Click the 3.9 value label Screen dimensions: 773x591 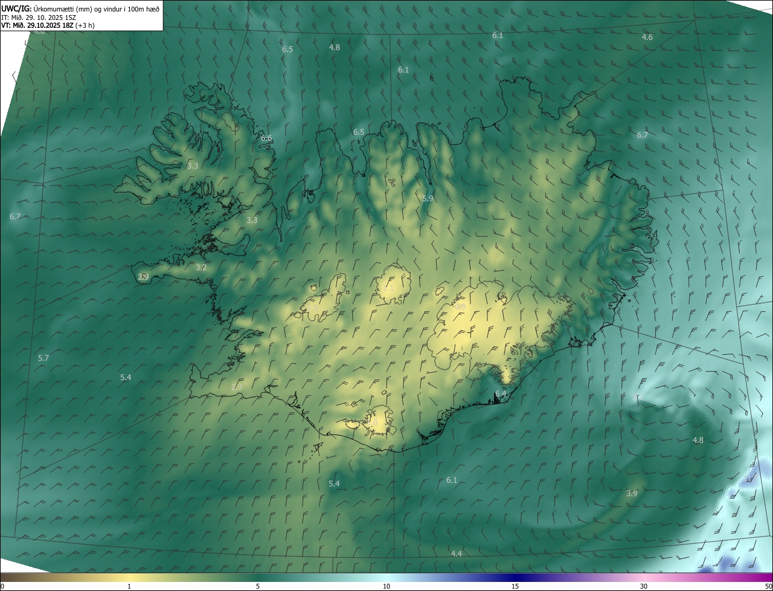(x=632, y=494)
